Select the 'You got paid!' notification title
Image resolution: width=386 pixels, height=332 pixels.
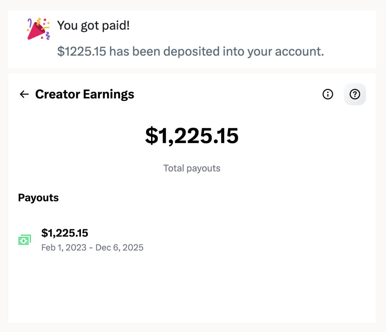tap(93, 26)
